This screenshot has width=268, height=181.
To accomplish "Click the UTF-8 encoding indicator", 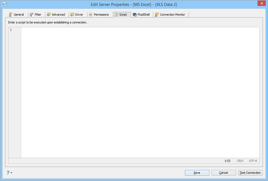I will tap(253, 161).
